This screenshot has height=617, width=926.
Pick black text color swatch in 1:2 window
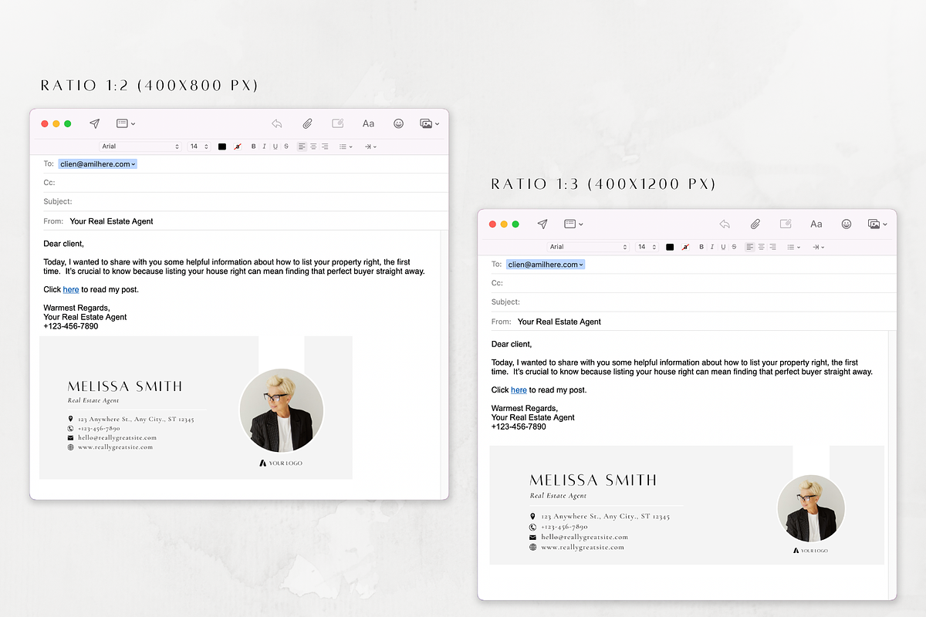click(x=222, y=147)
